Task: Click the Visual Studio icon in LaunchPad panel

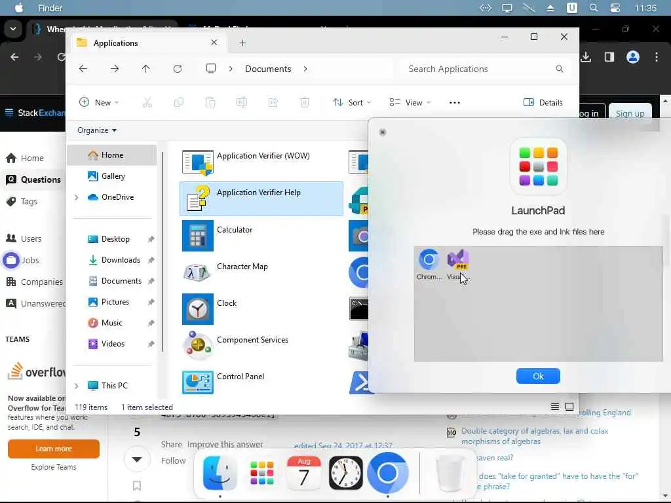Action: (x=457, y=264)
